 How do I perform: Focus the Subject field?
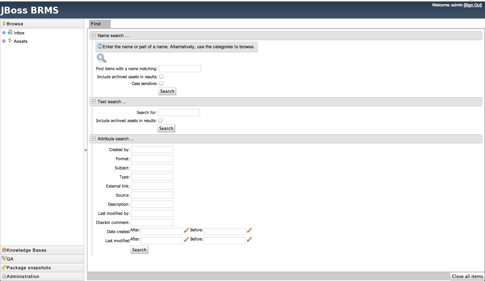tap(152, 168)
